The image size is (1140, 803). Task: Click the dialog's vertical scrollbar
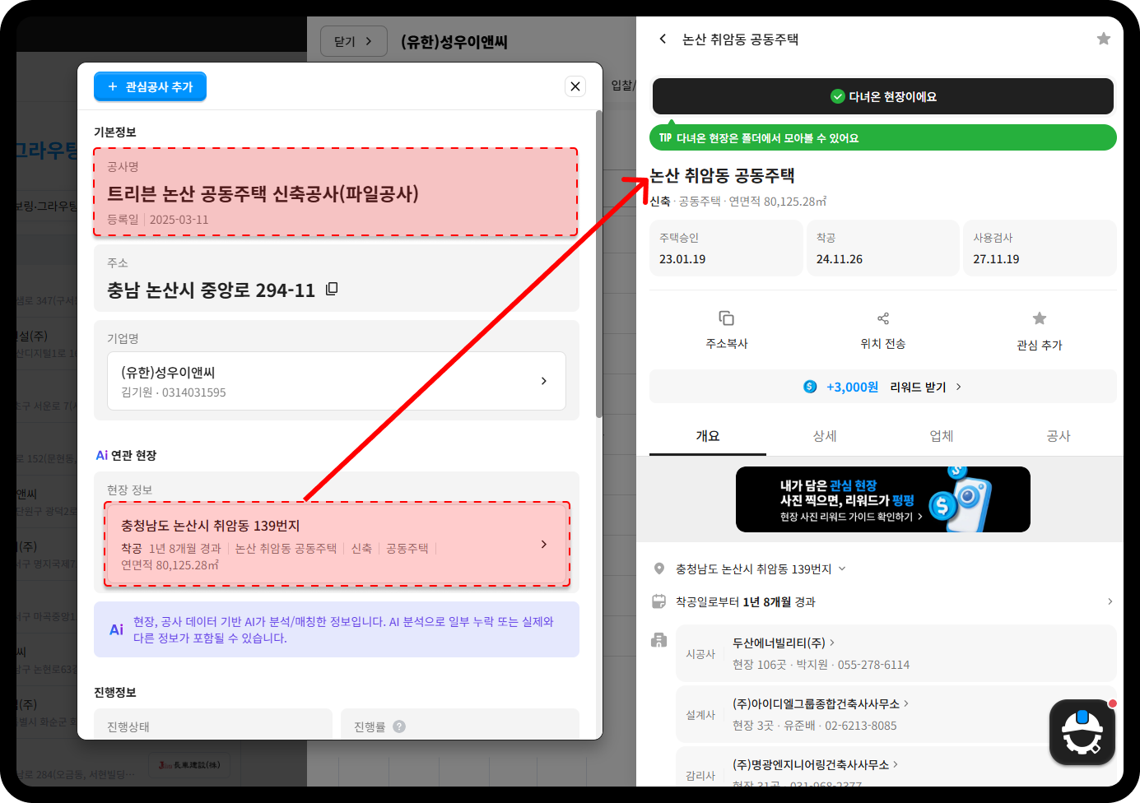click(599, 263)
